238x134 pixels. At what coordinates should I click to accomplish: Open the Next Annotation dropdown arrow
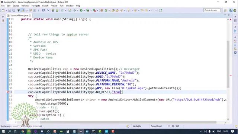(132, 10)
